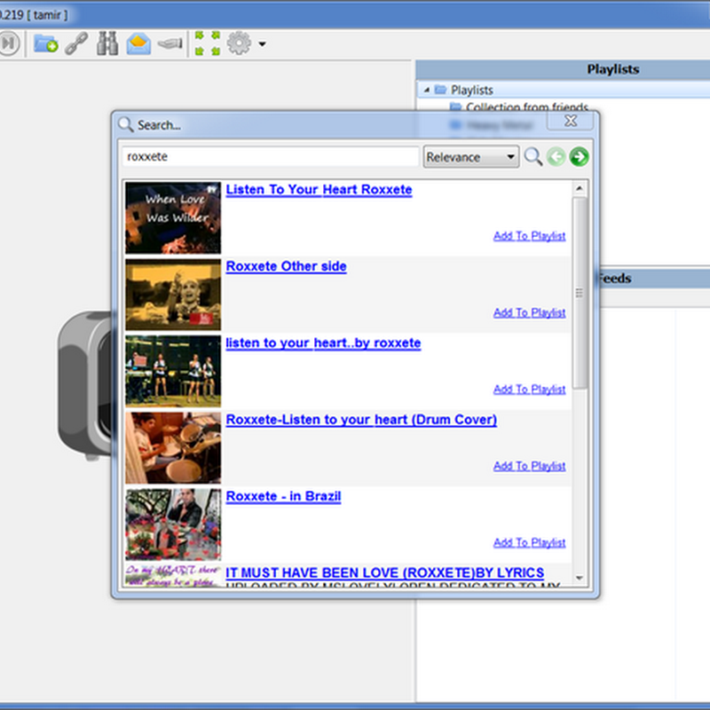Click the handshake share icon

point(170,43)
